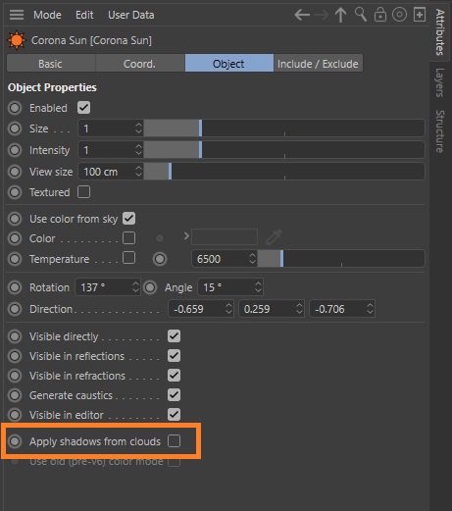Click the Temperature 6500 stepper arrows
452x511 pixels.
pyautogui.click(x=252, y=259)
